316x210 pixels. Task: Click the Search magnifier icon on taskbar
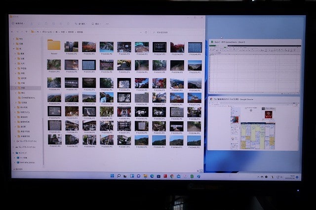click(119, 175)
